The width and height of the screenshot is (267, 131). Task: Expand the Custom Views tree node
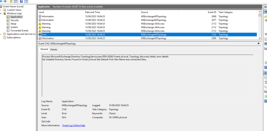(1, 10)
